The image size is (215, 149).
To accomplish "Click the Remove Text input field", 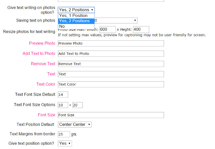I will pos(111,64).
